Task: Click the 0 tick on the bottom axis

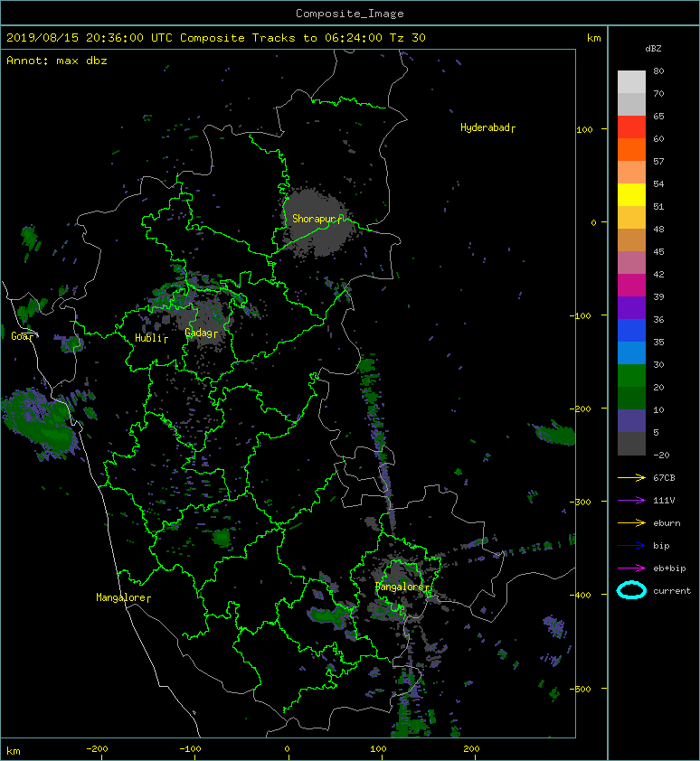Action: click(x=287, y=749)
